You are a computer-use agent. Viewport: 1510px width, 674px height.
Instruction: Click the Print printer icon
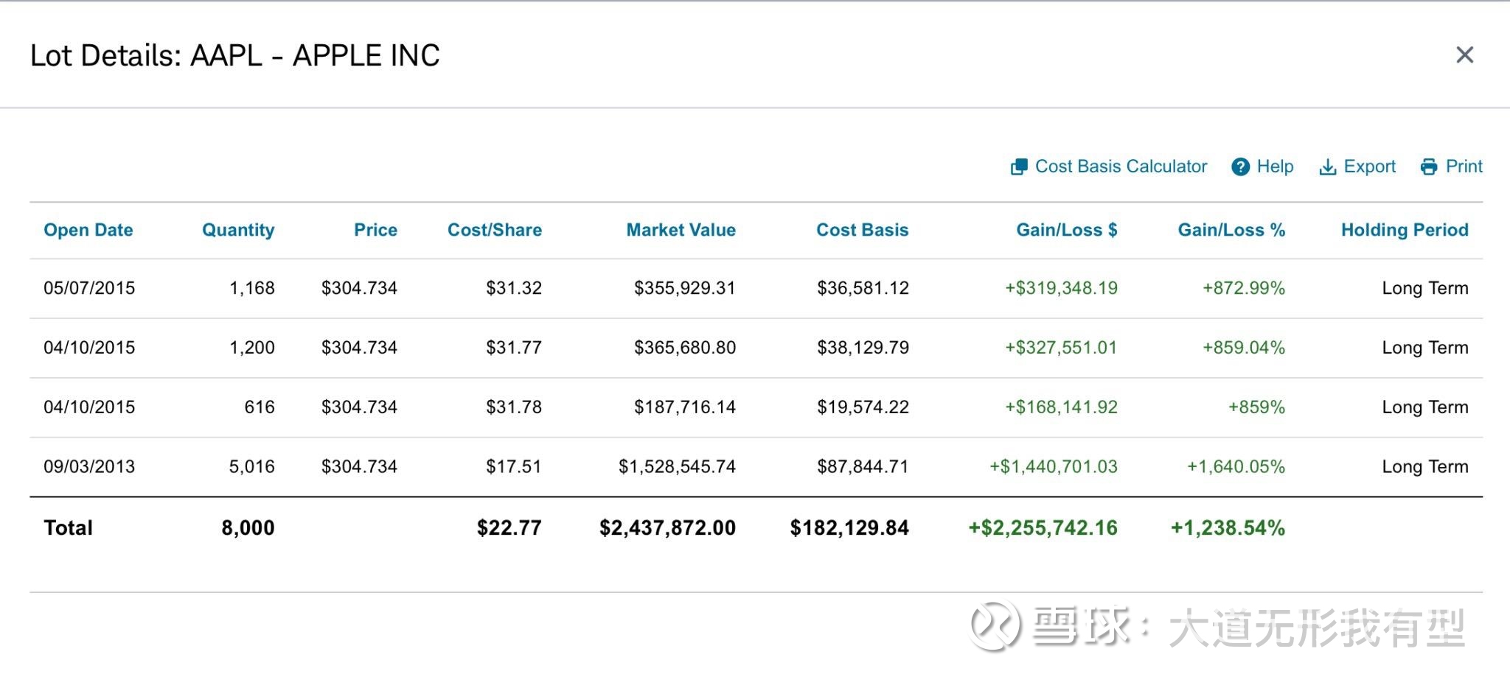(x=1429, y=167)
